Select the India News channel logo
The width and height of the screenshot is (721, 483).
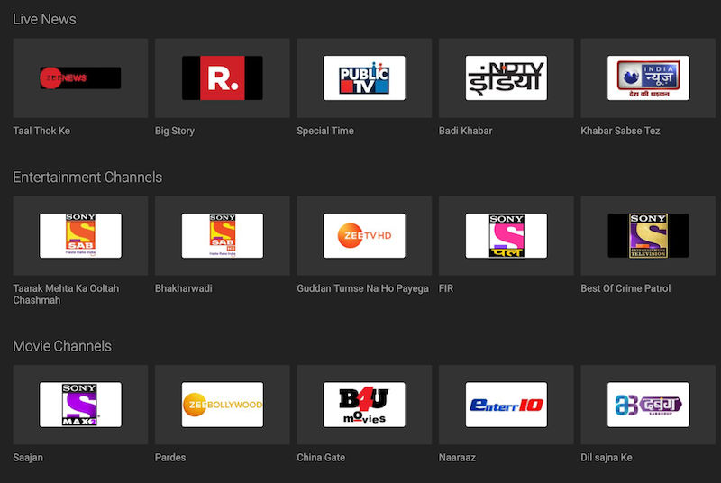point(648,77)
